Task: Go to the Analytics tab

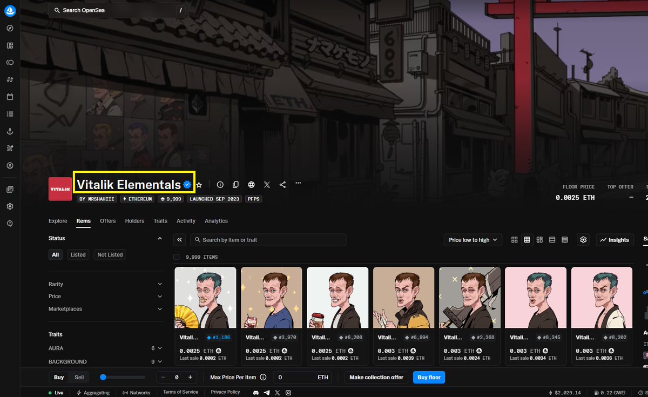Action: click(216, 221)
